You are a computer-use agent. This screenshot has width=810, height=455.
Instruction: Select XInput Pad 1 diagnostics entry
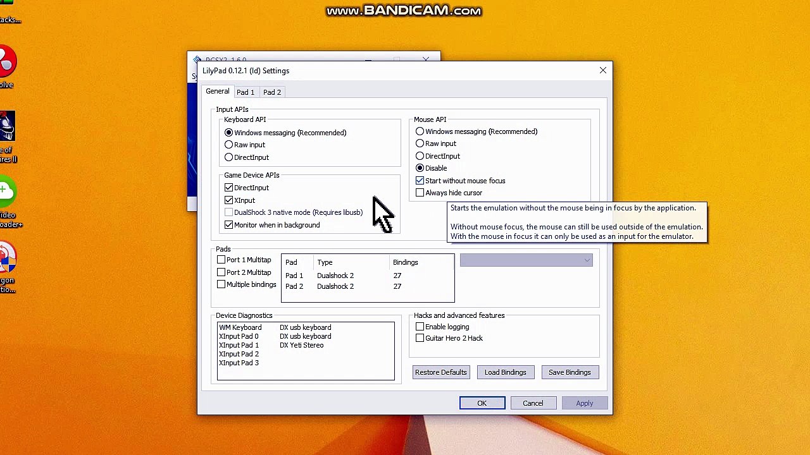(239, 345)
